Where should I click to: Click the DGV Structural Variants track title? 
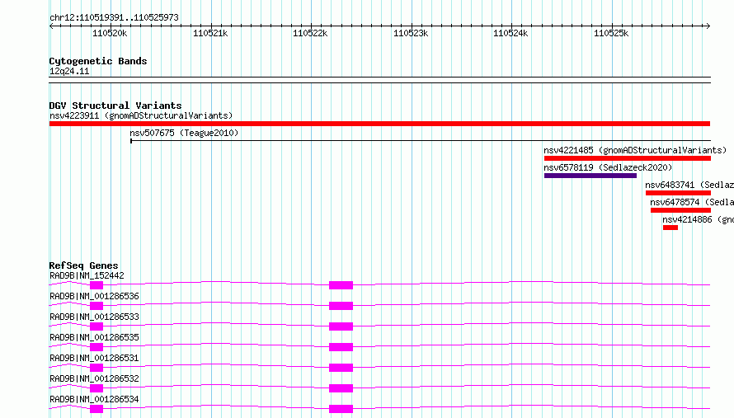(x=115, y=106)
